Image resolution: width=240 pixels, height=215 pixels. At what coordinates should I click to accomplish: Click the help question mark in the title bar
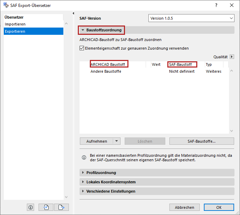pyautogui.click(x=216, y=5)
